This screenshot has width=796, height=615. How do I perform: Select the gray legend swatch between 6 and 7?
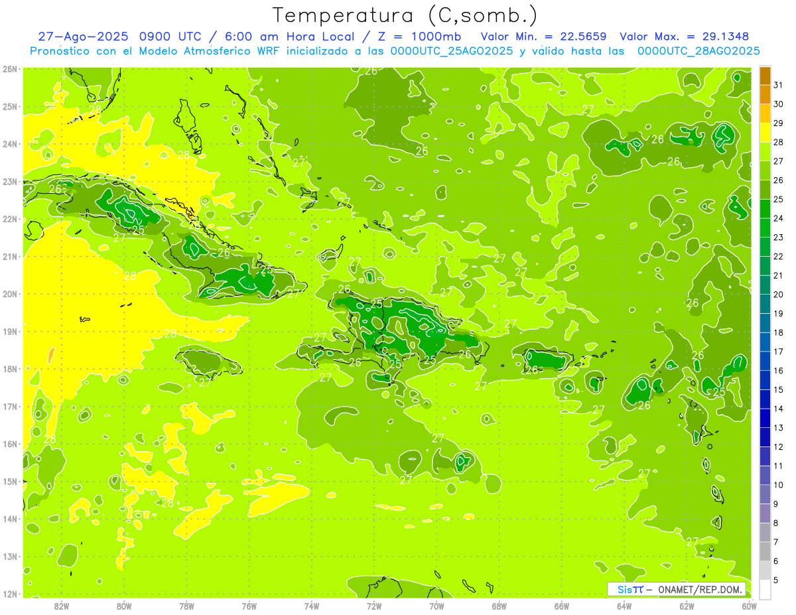(765, 551)
